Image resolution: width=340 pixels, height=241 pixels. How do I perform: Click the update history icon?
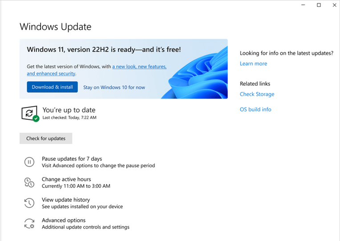click(29, 203)
